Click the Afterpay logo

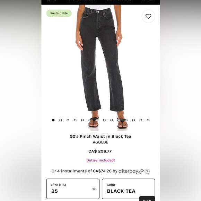[131, 171]
